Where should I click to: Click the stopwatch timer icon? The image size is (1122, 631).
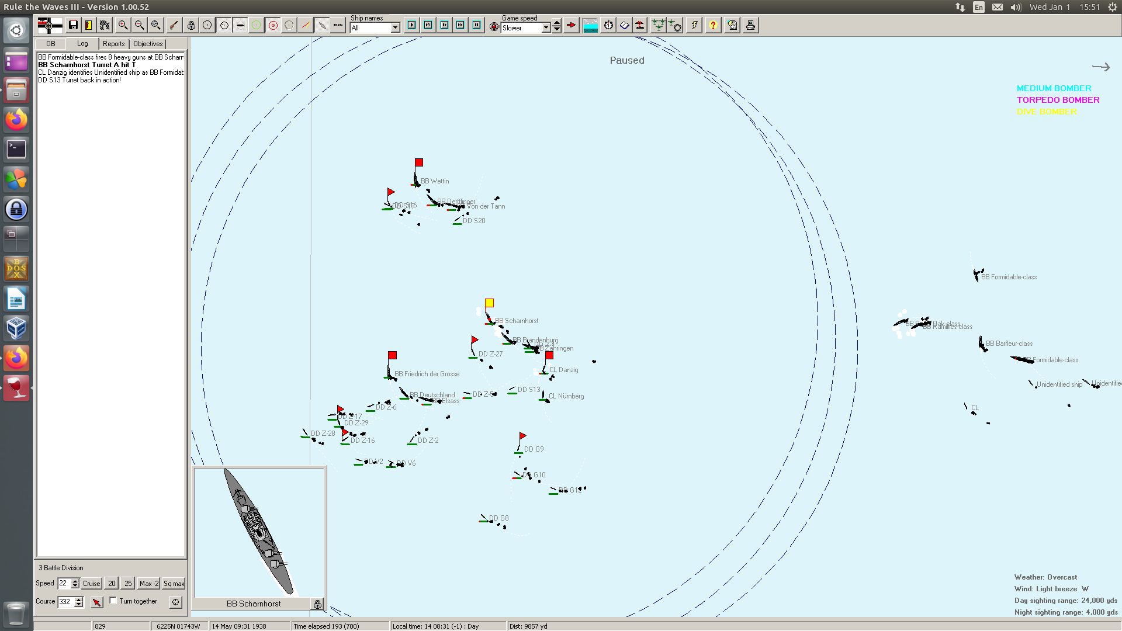point(608,25)
